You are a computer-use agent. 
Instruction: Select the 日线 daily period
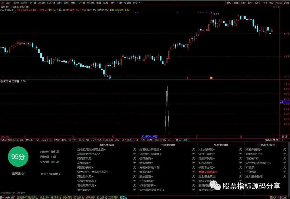coord(59,3)
